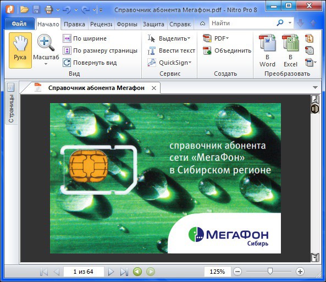Image resolution: width=326 pixels, height=282 pixels.
Task: Switch to Начало tab
Action: pos(48,24)
